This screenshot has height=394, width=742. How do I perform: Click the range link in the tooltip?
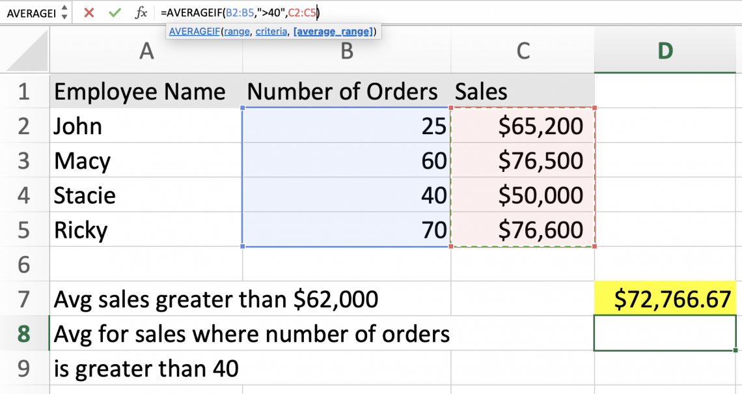pyautogui.click(x=237, y=31)
